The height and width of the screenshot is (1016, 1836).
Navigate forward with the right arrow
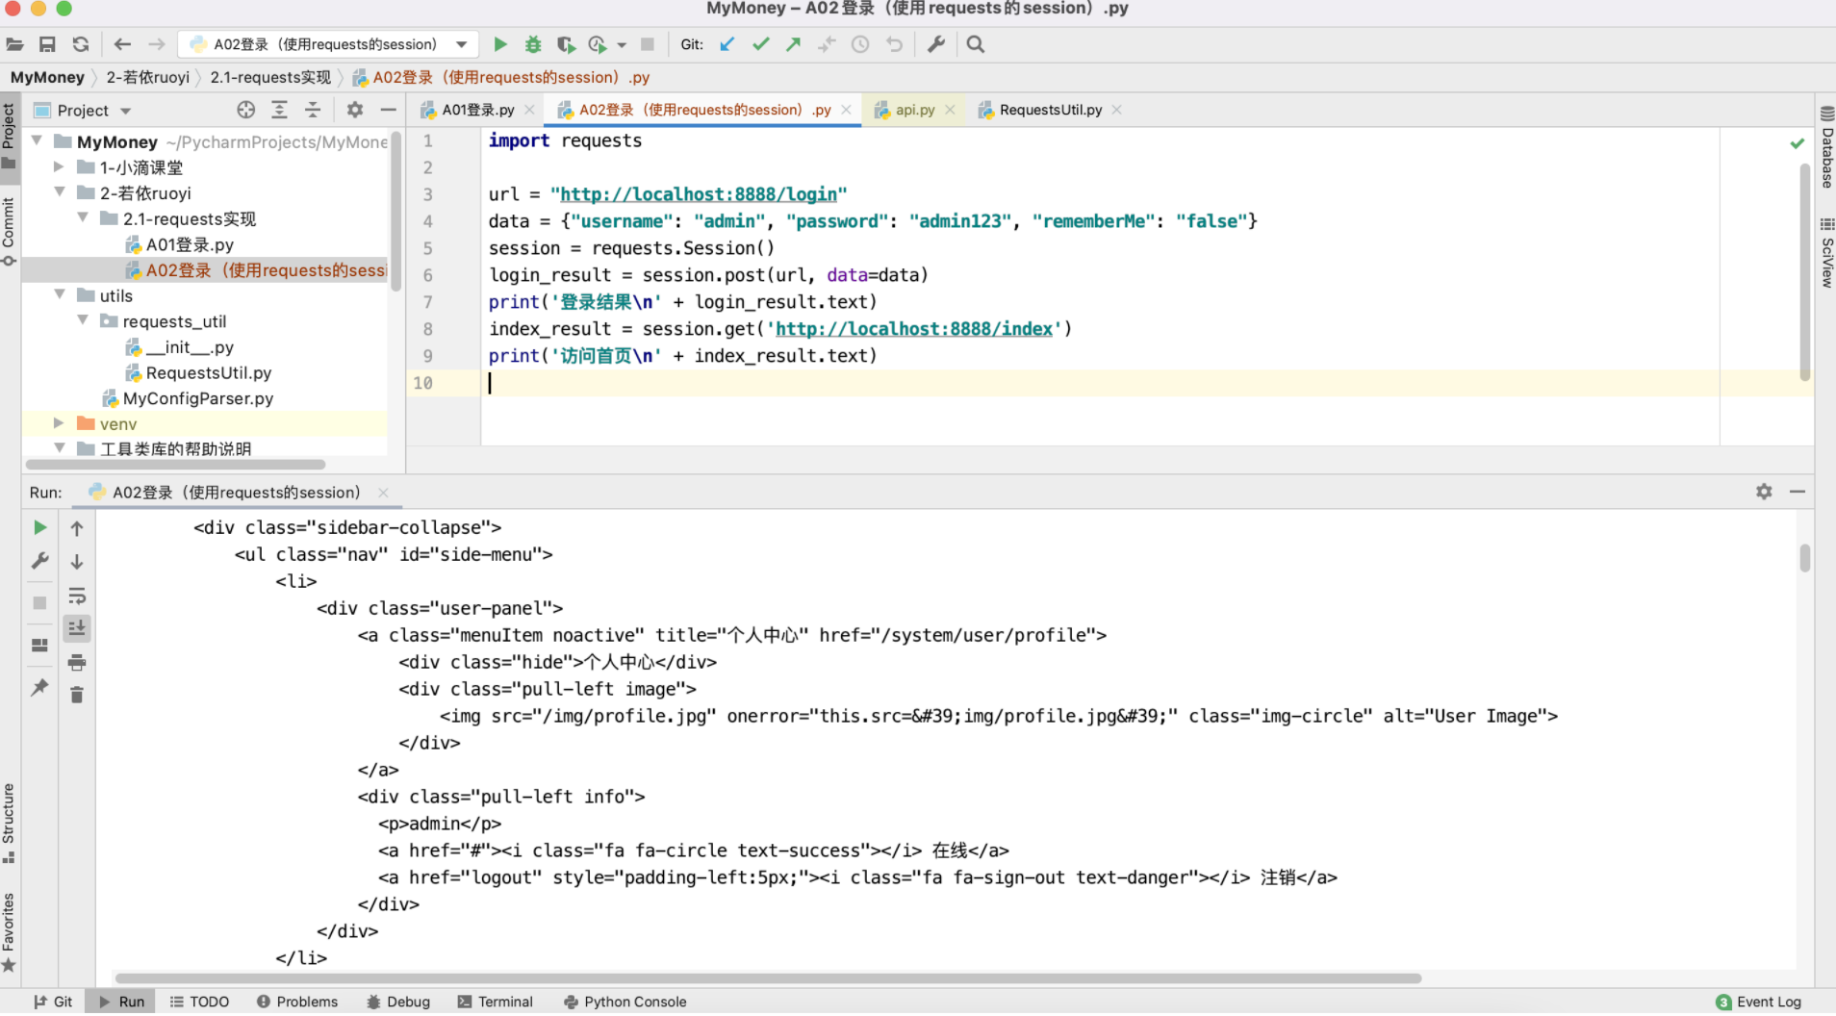point(156,44)
